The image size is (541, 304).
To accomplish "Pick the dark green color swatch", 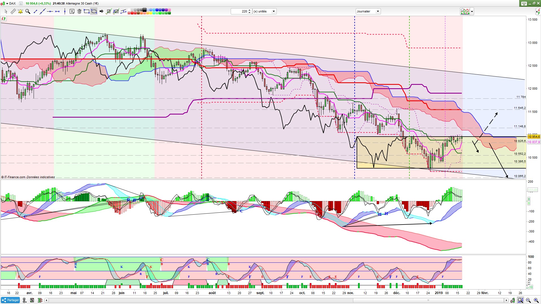I will pos(170,13).
